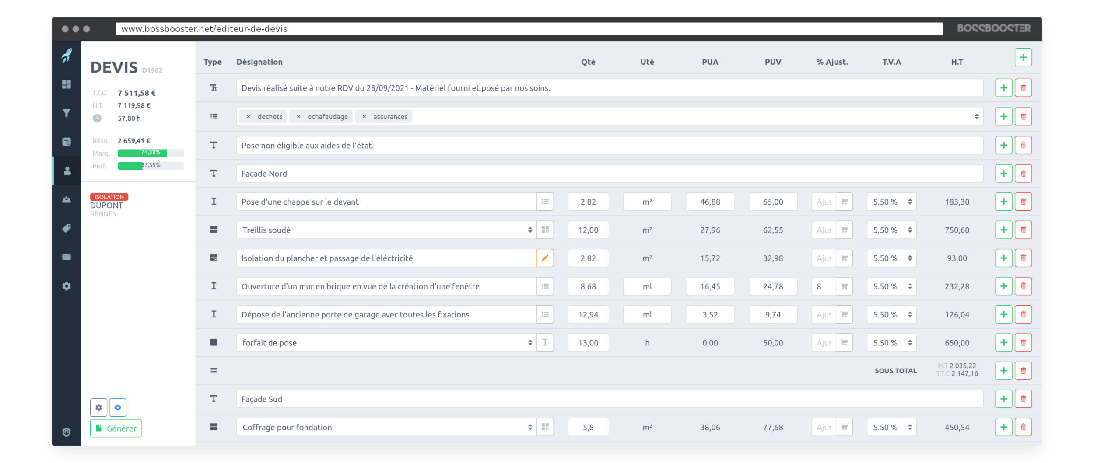Click grid icon beside Coffrage pour fondation
Screen dimensions: 1094x463
tap(545, 427)
